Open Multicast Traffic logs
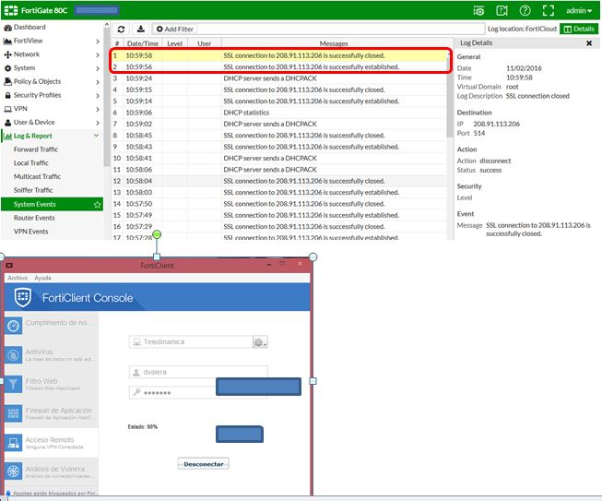 point(37,177)
